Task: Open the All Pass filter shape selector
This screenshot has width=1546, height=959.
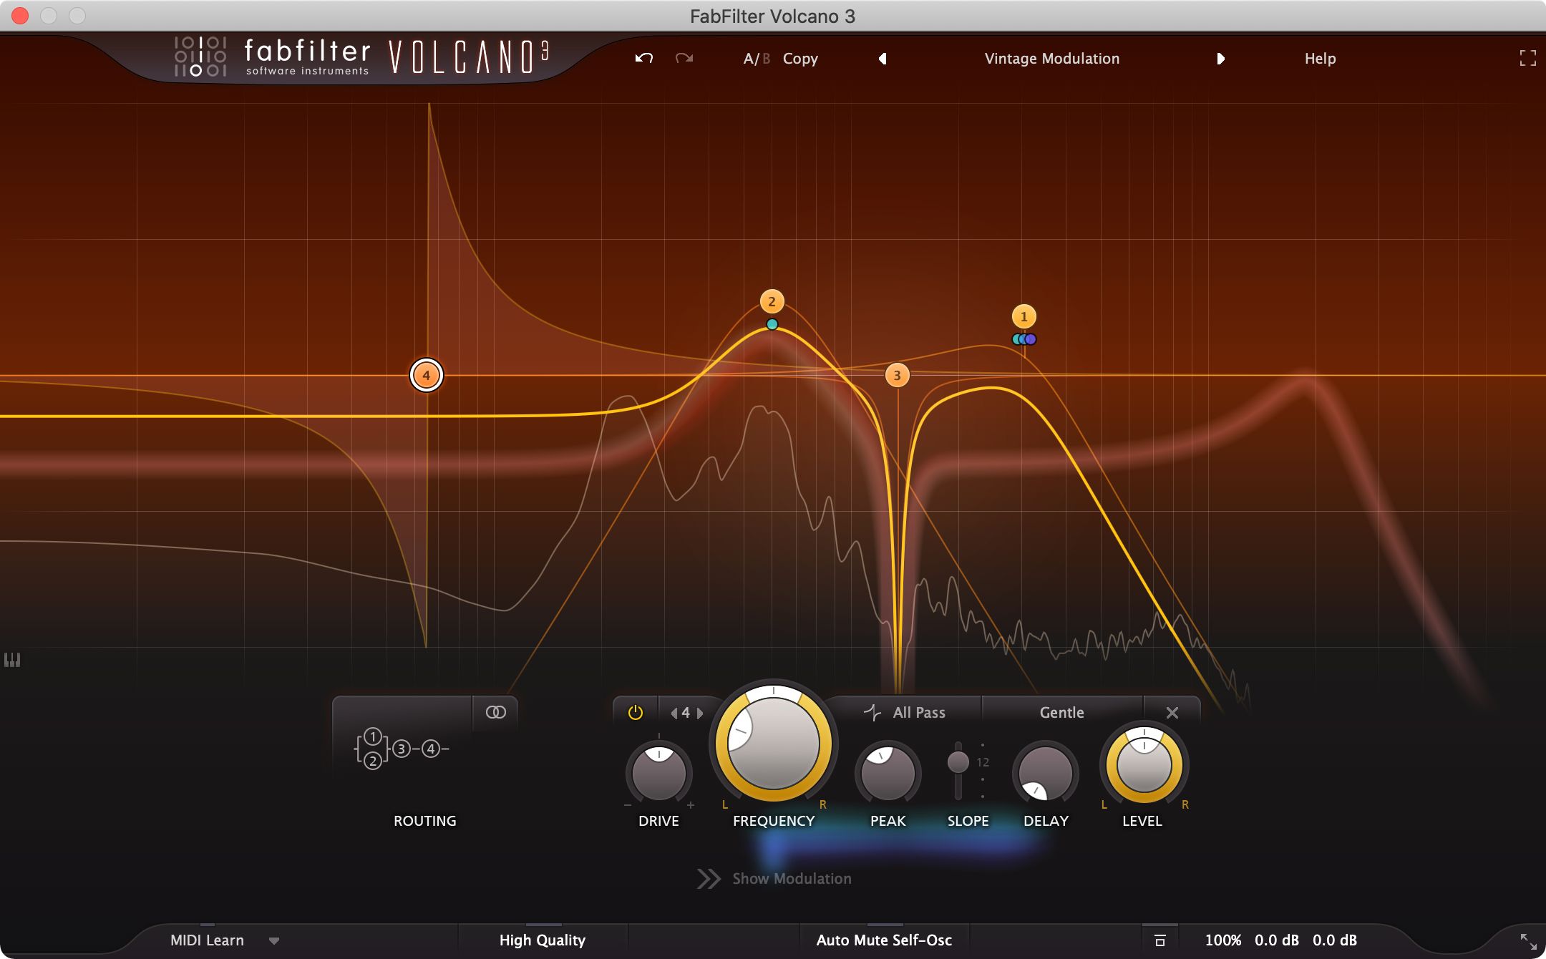Action: 918,712
